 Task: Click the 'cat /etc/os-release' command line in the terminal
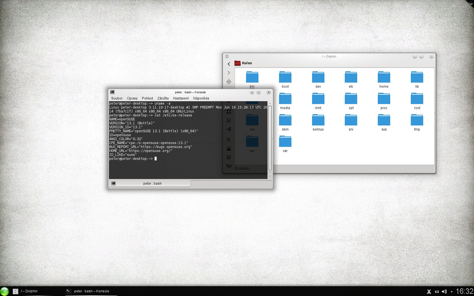click(x=151, y=115)
